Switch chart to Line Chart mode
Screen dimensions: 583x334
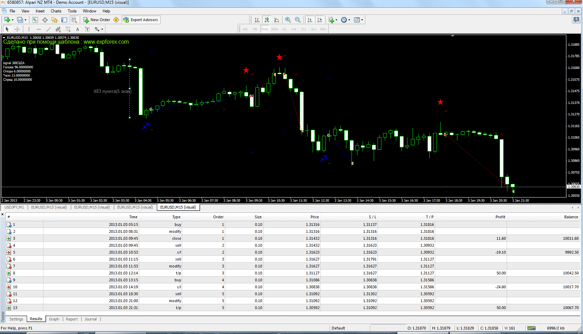[x=277, y=20]
